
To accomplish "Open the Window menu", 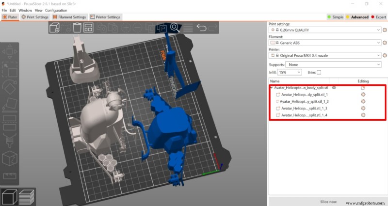I will point(25,10).
